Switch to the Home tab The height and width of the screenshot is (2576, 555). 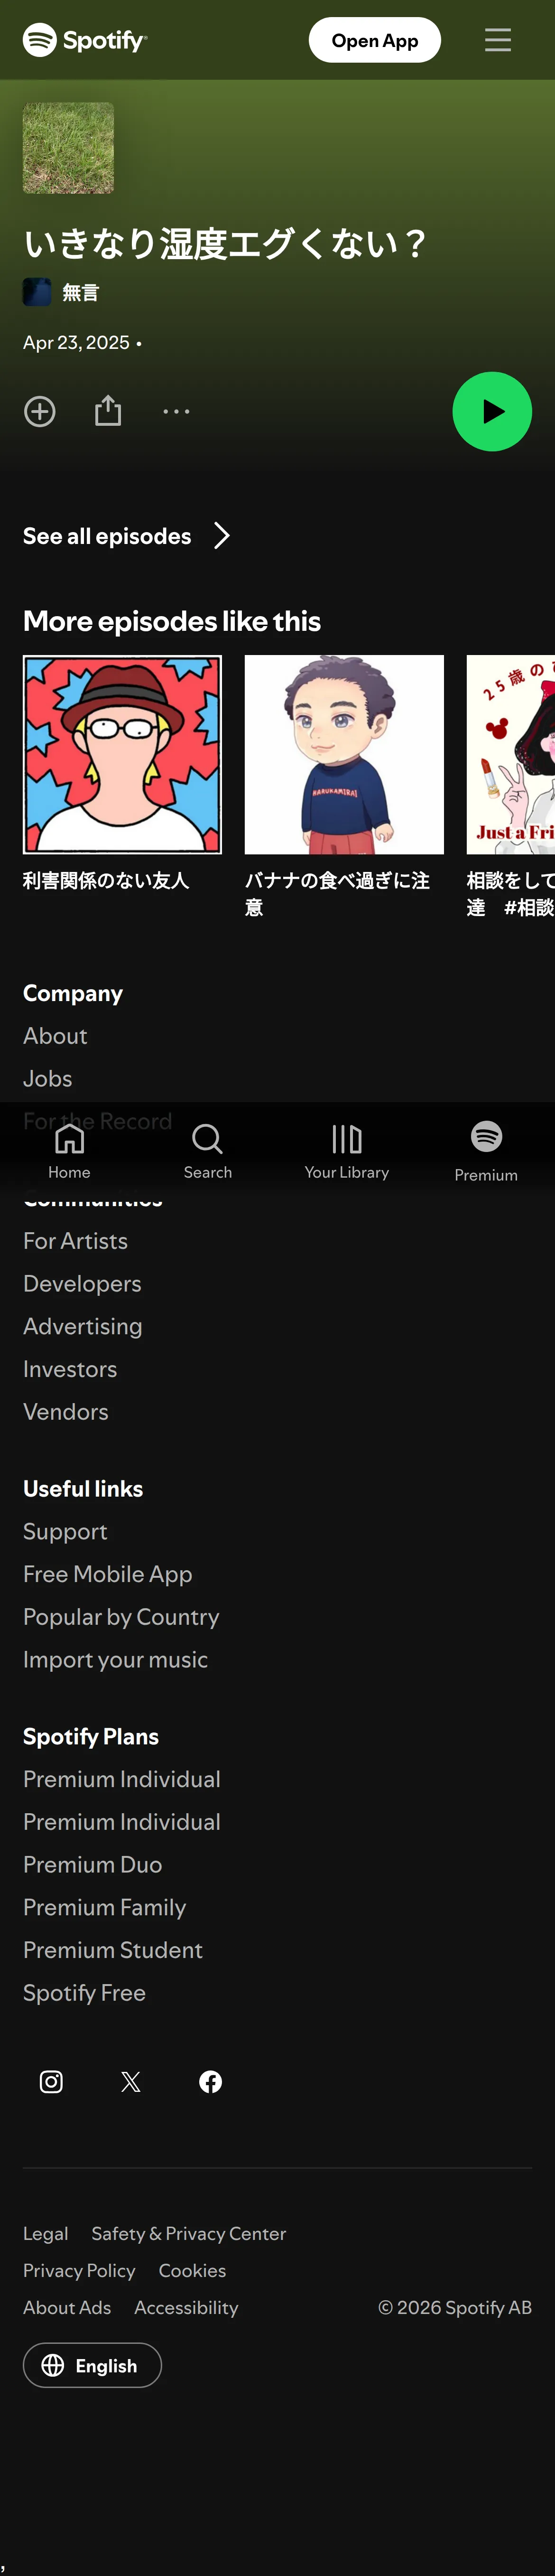click(69, 1150)
